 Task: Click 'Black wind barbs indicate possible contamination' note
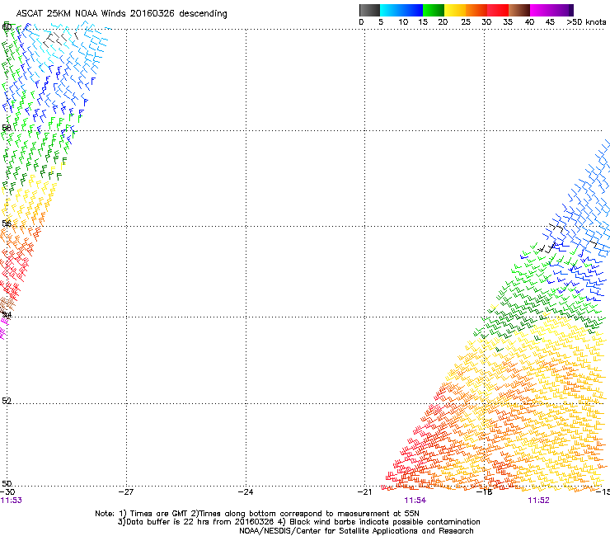[x=385, y=522]
